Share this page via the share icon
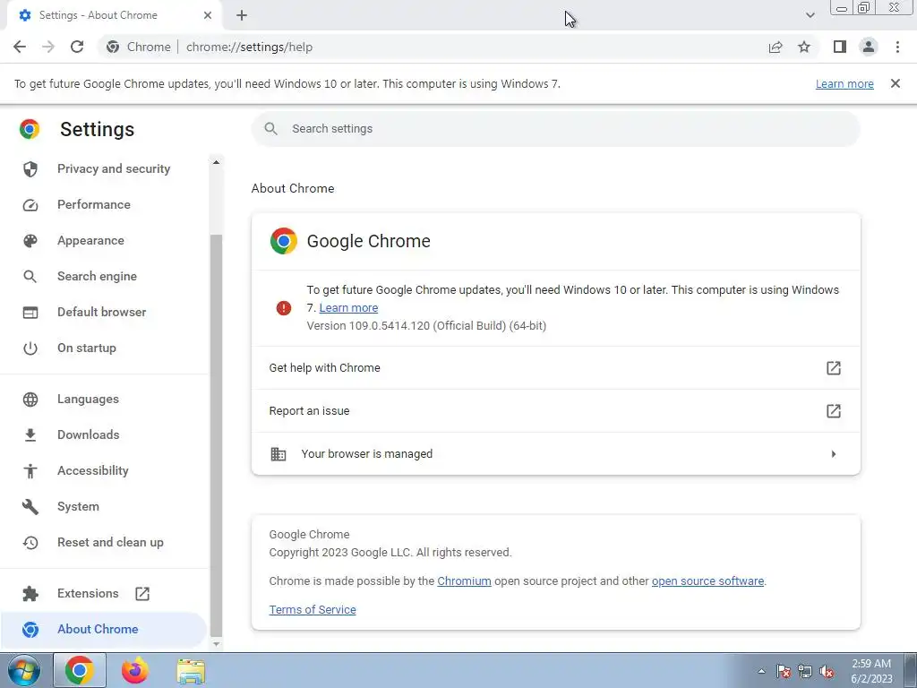This screenshot has width=917, height=688. (x=776, y=47)
